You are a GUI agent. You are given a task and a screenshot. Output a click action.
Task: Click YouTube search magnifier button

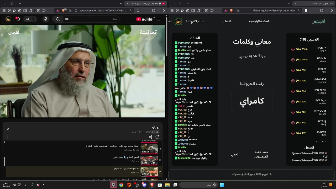(58, 19)
